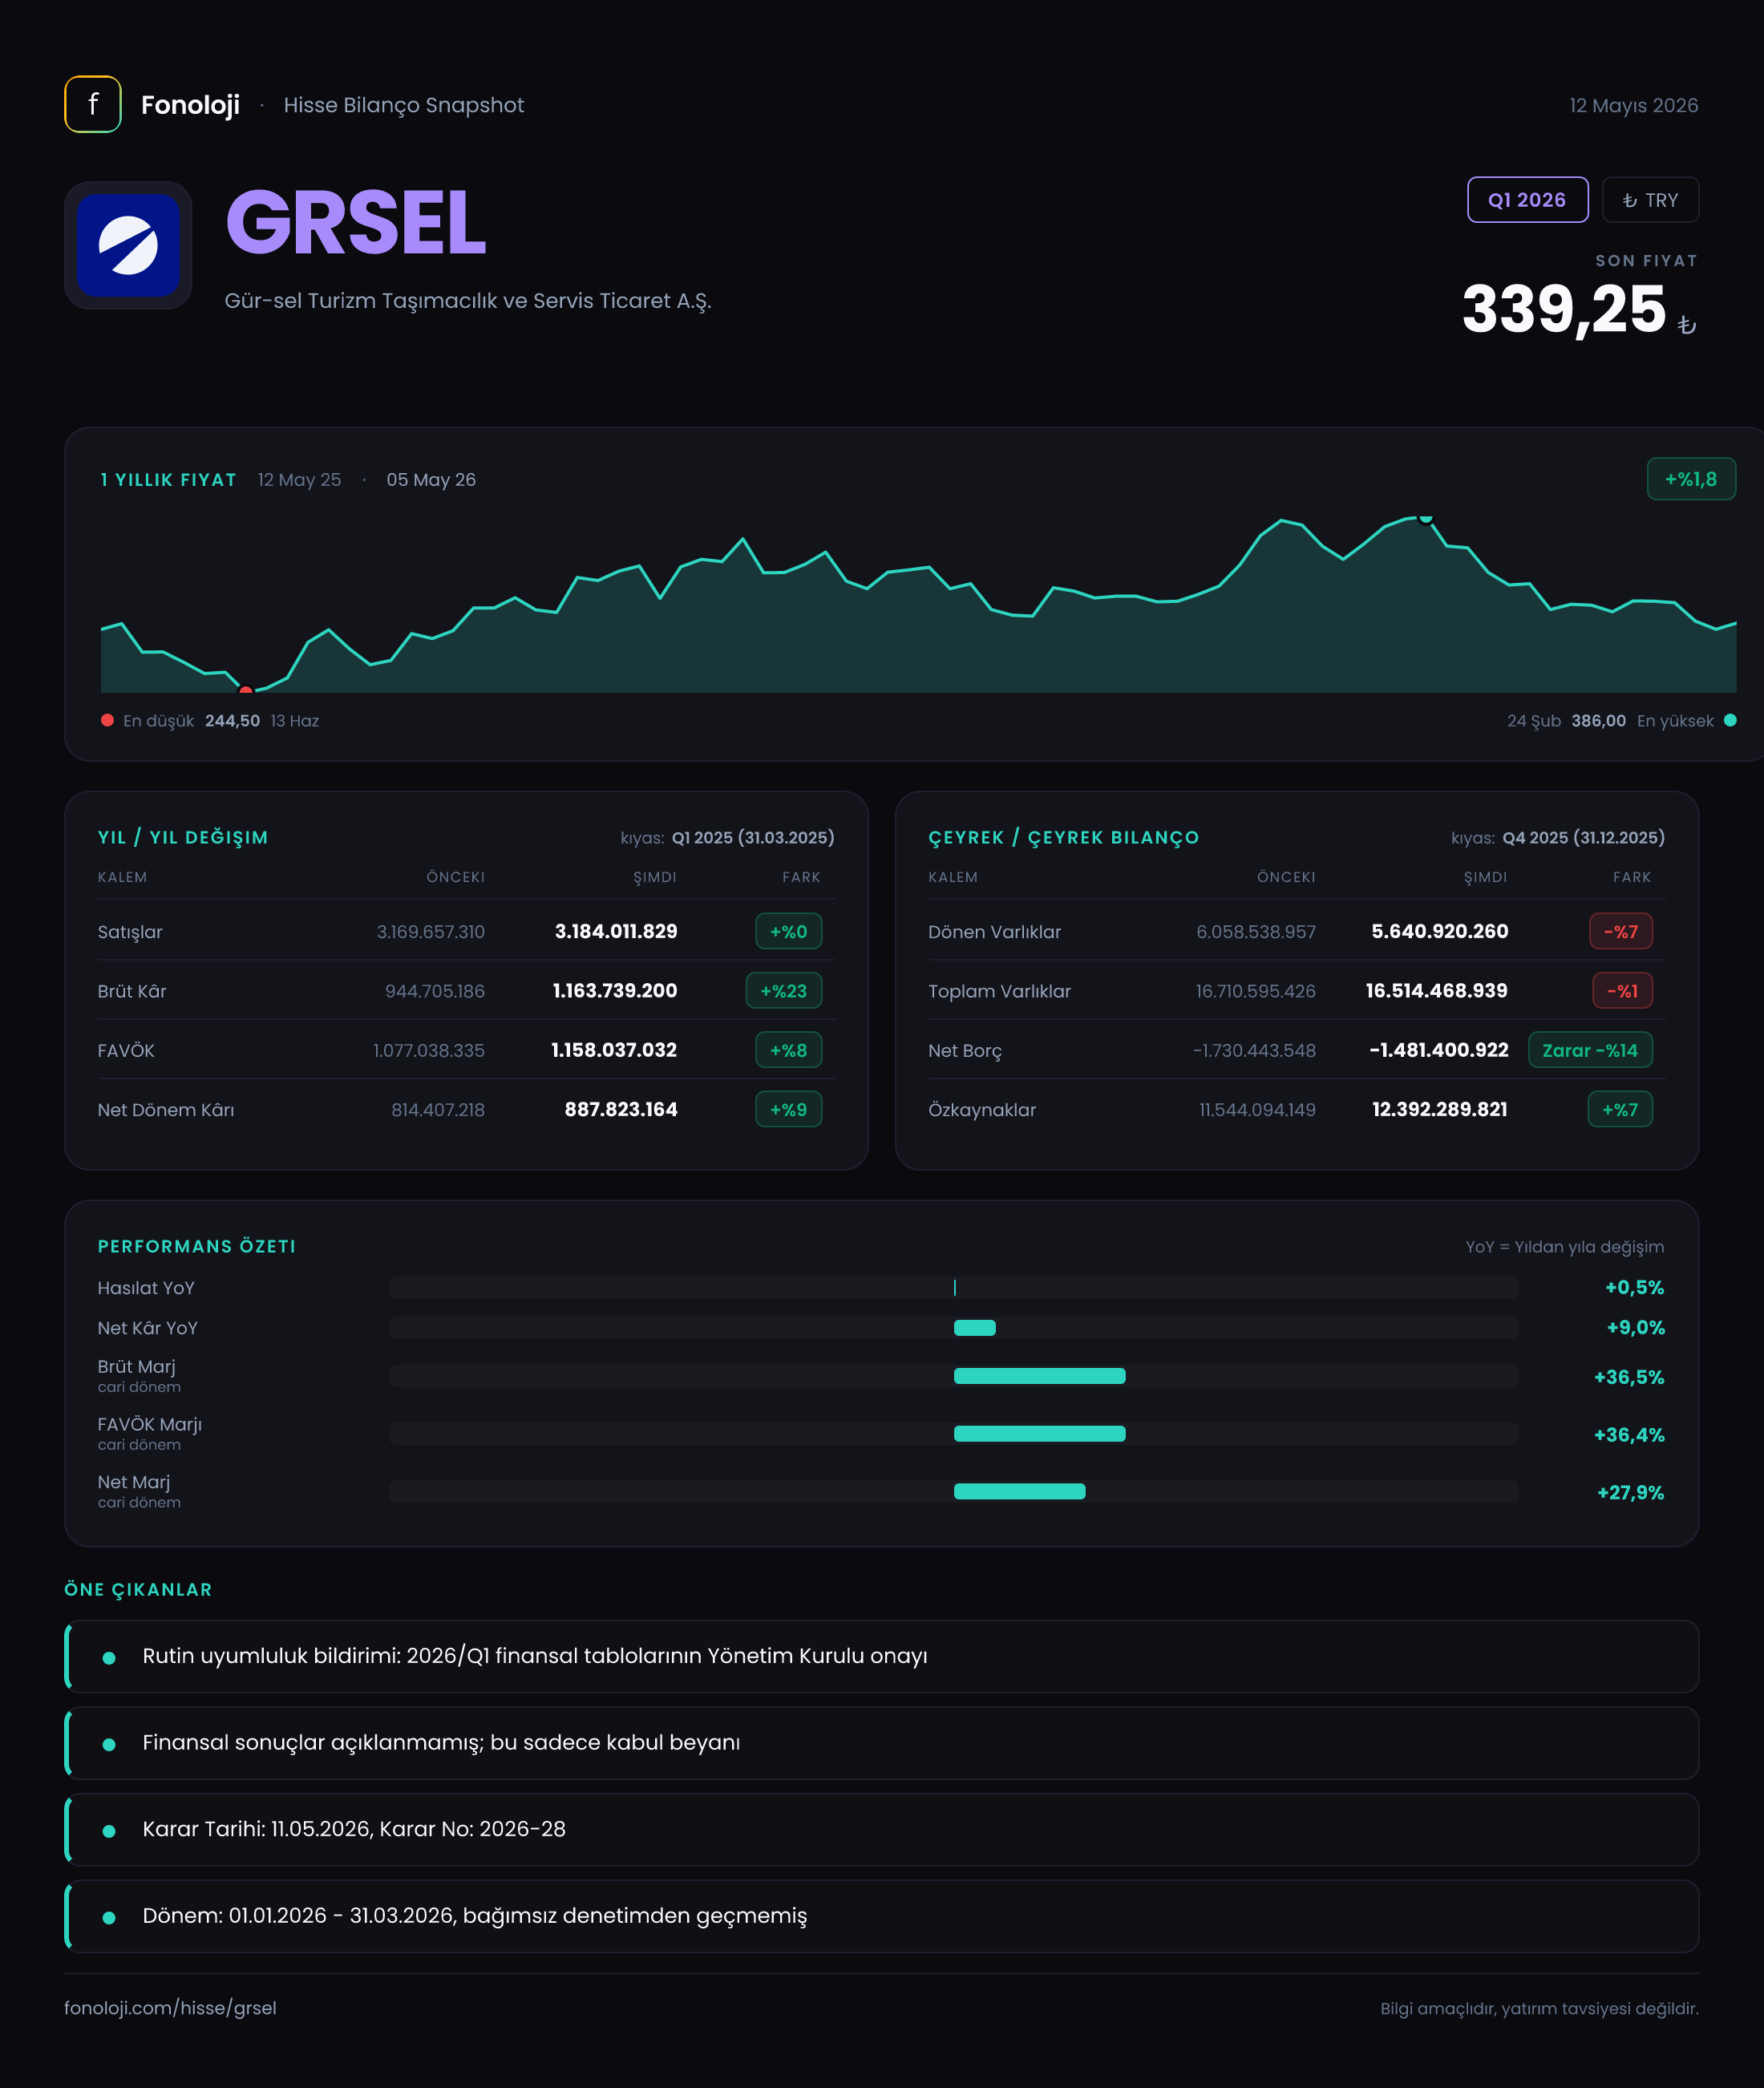1764x2088 pixels.
Task: Click the +%8 badge in FAVÖK row
Action: tap(788, 1050)
